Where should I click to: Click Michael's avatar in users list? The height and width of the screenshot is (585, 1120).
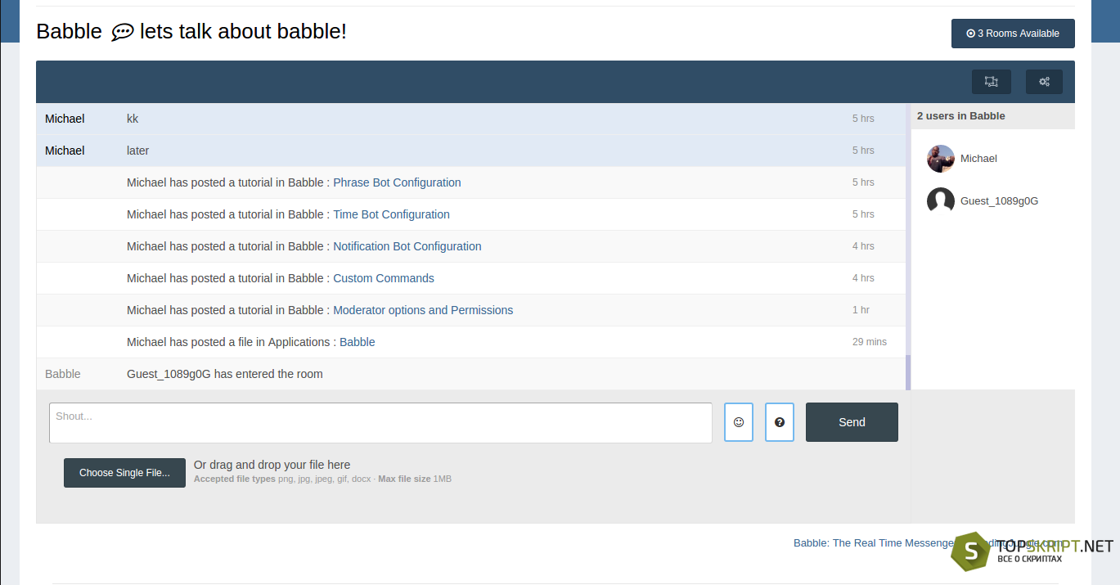tap(941, 159)
